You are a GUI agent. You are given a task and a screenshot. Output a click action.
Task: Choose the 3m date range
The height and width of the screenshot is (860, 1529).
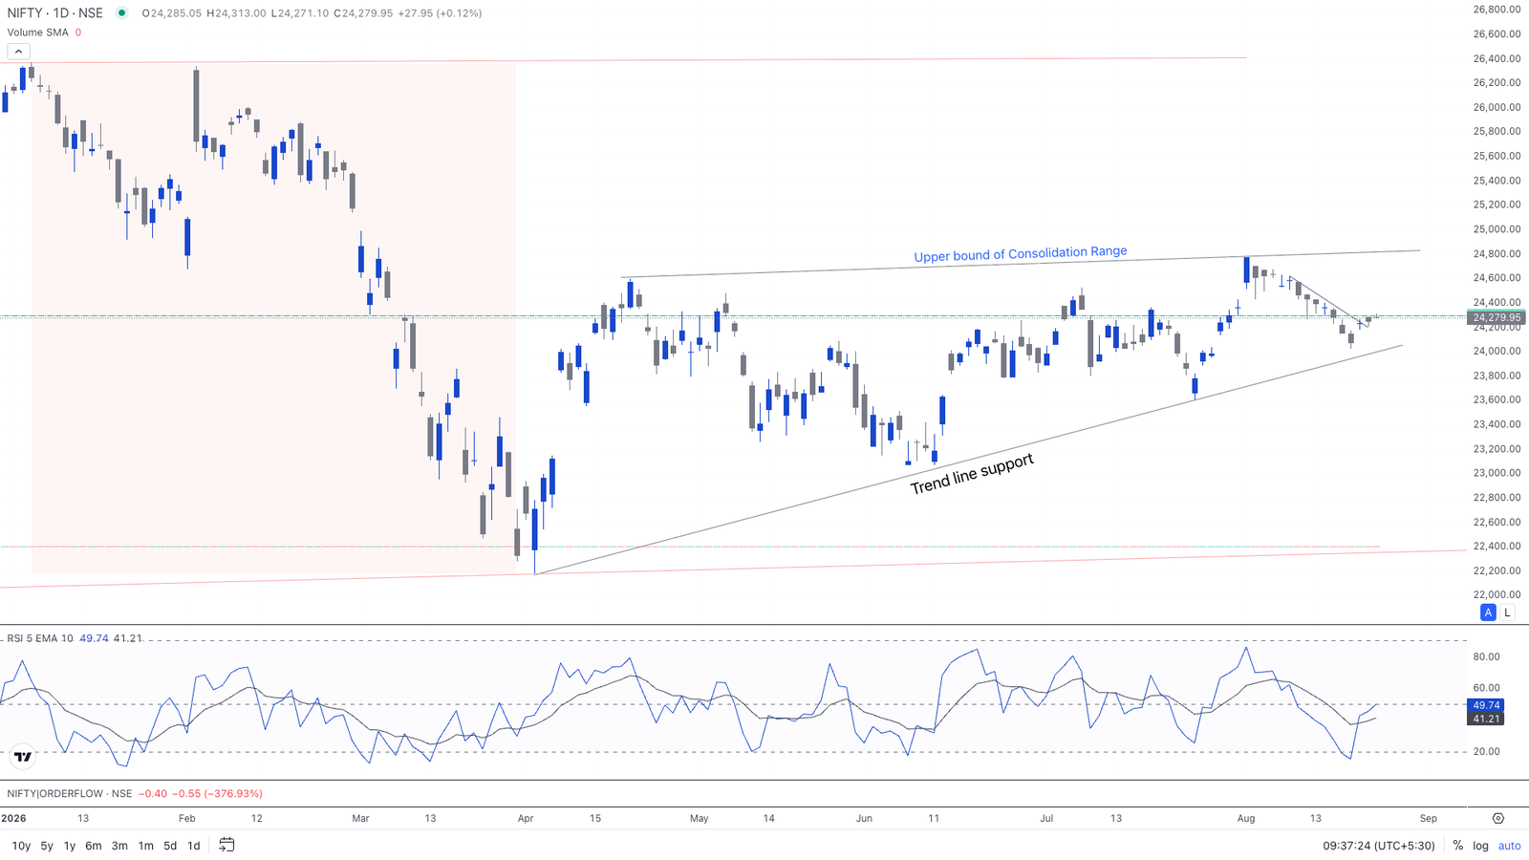(119, 846)
